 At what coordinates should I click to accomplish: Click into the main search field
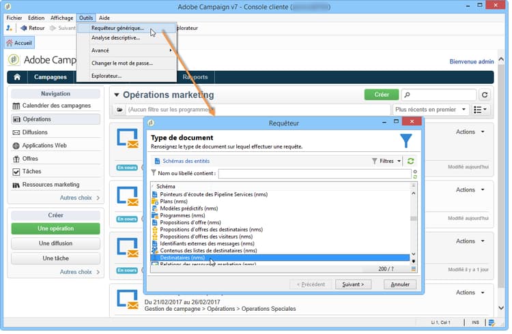click(438, 95)
